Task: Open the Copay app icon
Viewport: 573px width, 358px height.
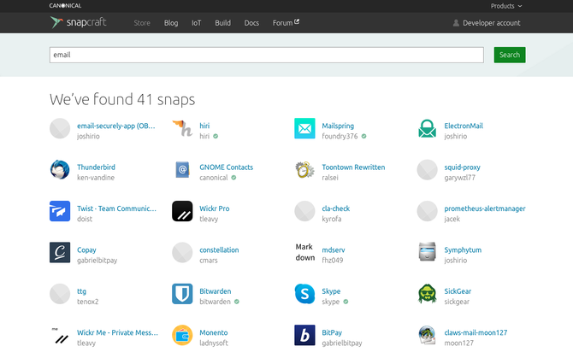Action: point(60,253)
